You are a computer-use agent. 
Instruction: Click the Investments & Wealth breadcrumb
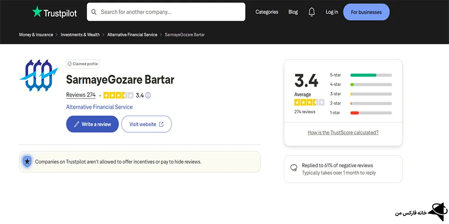click(80, 34)
